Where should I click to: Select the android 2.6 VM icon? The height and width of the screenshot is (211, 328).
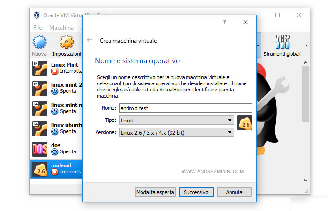click(40, 169)
